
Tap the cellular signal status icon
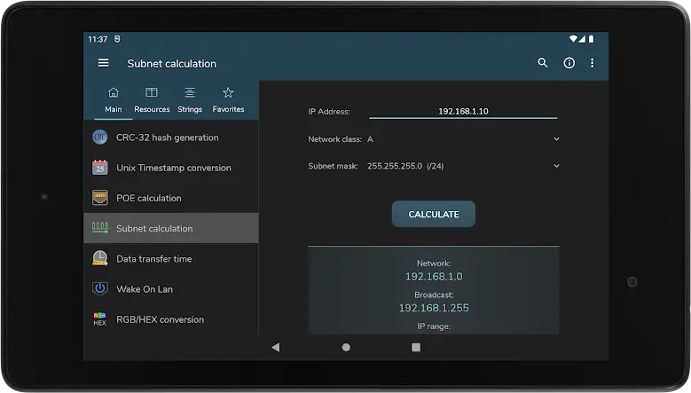pos(582,39)
